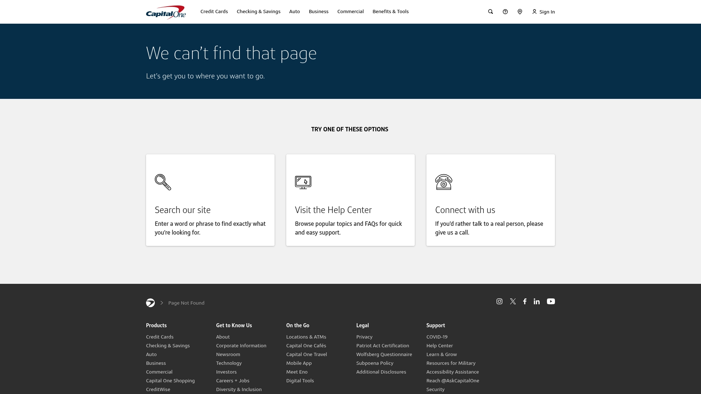The height and width of the screenshot is (394, 701).
Task: Open Patriot Act Certification footer link
Action: point(383,345)
